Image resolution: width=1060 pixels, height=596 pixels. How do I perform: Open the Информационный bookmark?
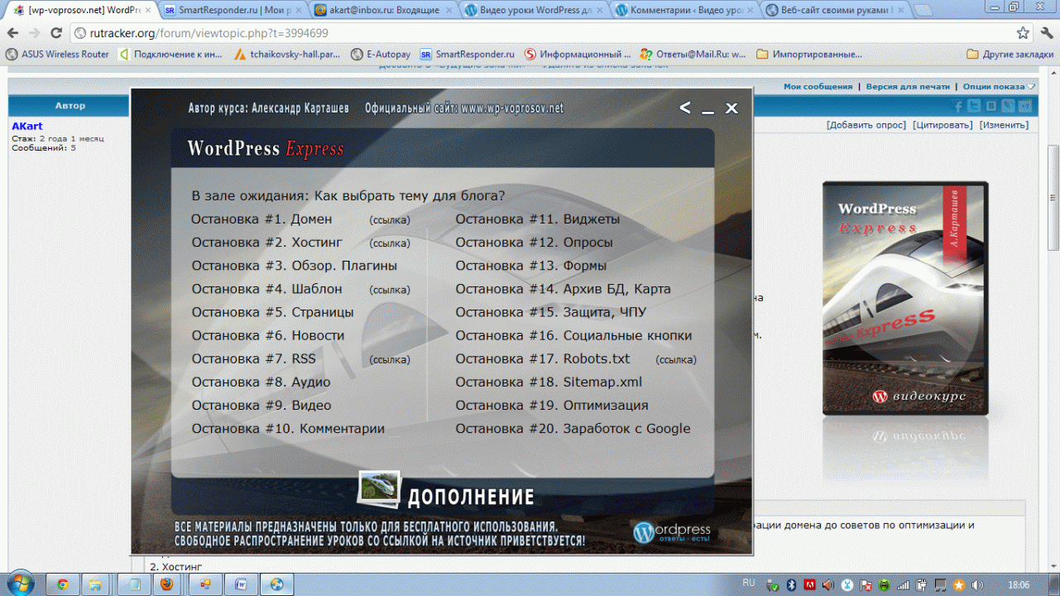[577, 54]
